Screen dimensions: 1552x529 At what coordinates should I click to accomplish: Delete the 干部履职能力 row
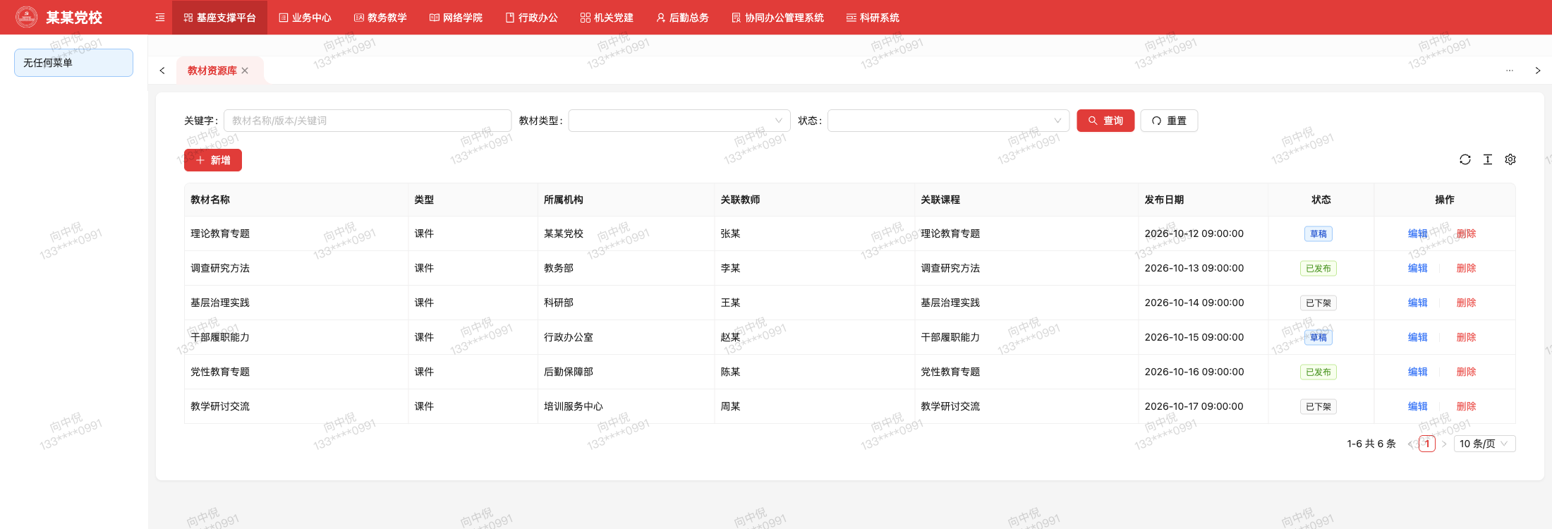[x=1466, y=337]
